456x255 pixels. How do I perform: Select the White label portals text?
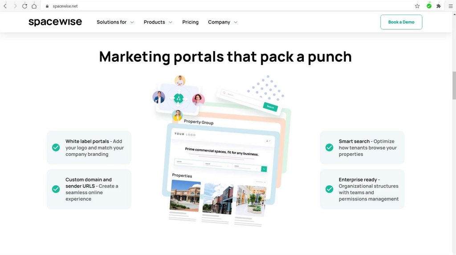[94, 147]
